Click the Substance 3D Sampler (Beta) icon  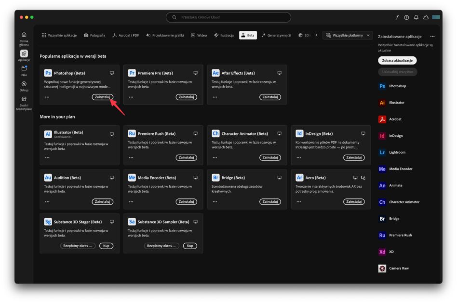(132, 222)
